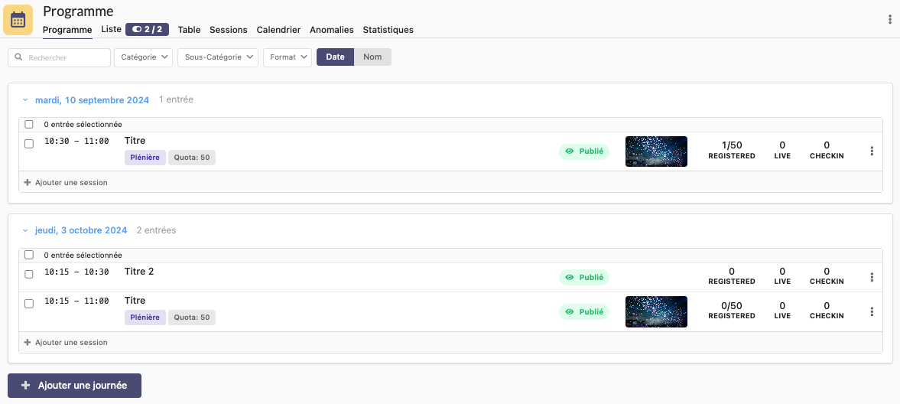
Task: Select the Titre 2 session checkbox
Action: [x=29, y=274]
